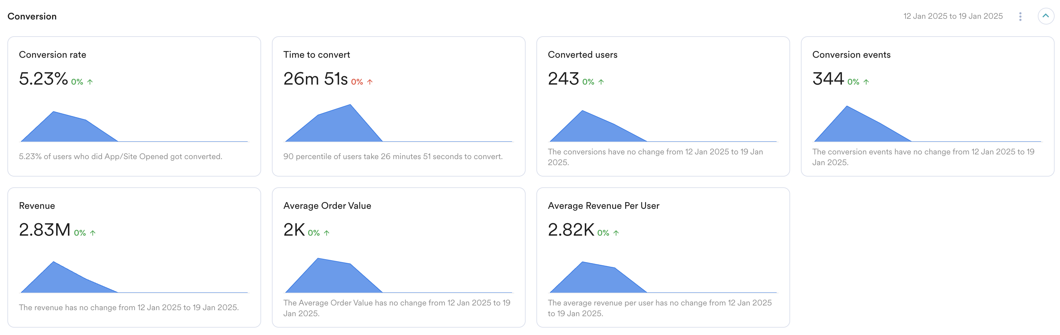Click the Converted users trend arrow
This screenshot has width=1060, height=335.
(601, 82)
